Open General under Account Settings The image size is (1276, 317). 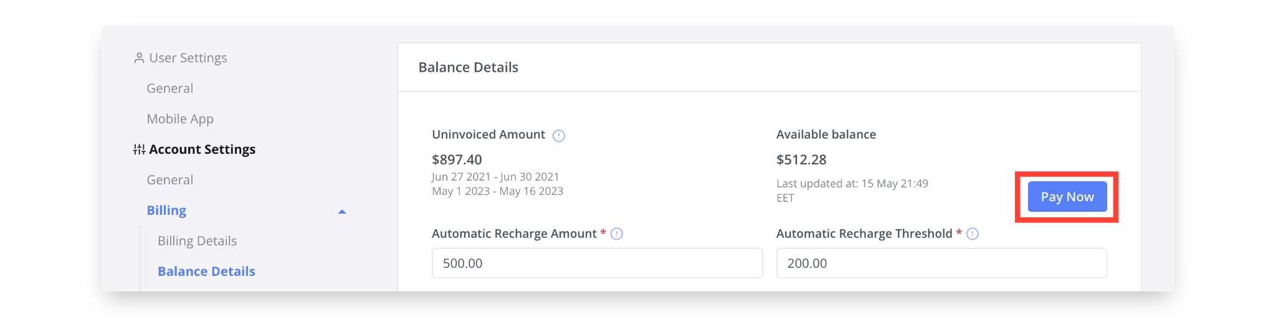(169, 180)
